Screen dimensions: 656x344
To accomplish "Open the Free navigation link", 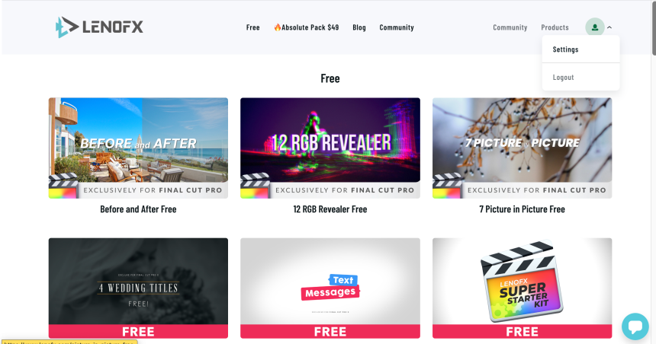I will coord(252,27).
